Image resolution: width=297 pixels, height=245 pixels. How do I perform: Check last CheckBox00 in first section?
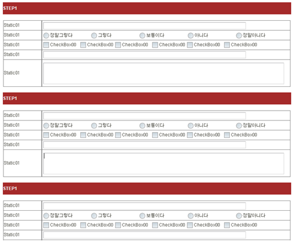[227, 45]
